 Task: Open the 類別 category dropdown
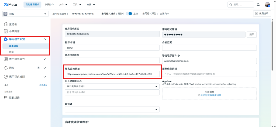click(x=112, y=109)
